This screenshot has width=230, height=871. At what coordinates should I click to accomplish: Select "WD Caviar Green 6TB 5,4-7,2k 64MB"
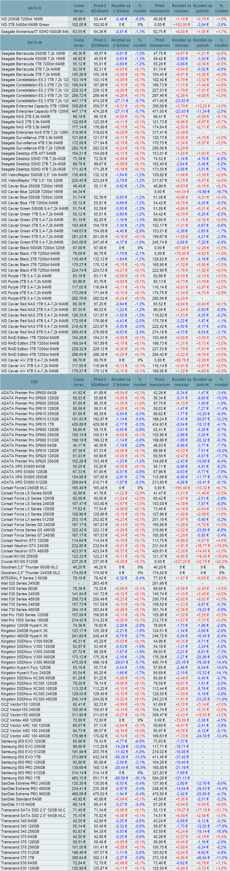pyautogui.click(x=32, y=242)
